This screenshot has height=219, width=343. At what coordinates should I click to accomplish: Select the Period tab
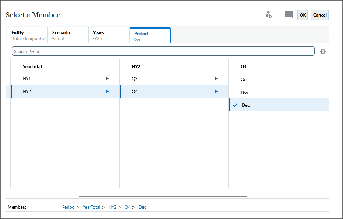click(x=150, y=35)
